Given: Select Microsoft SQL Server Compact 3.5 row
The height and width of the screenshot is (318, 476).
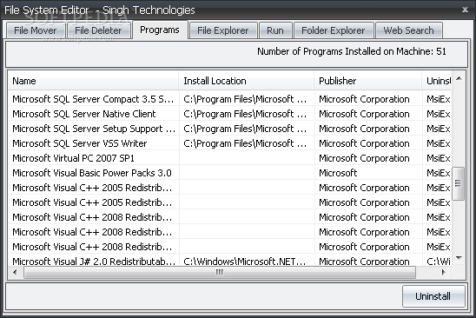Looking at the screenshot, I should [229, 99].
